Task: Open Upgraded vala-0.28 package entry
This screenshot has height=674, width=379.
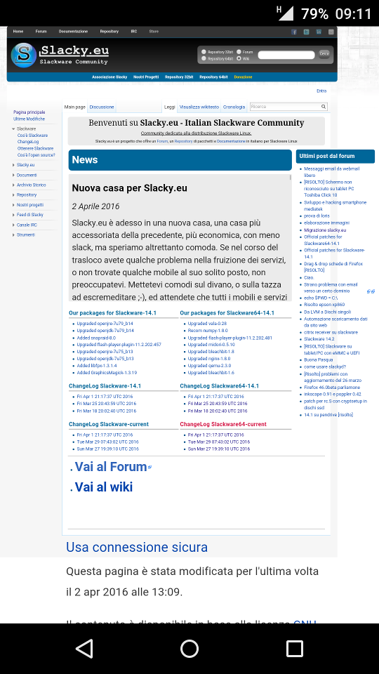Action: point(207,324)
